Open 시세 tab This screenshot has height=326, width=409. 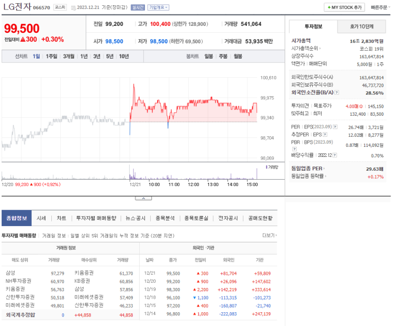[41, 218]
